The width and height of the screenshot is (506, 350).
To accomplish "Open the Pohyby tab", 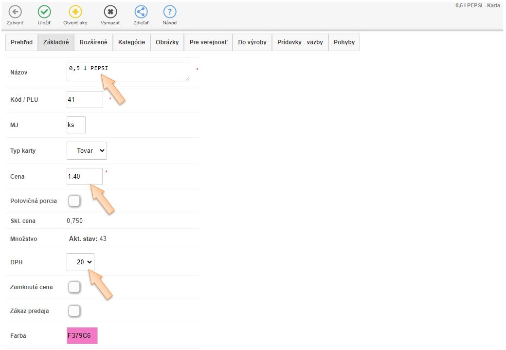I will point(344,42).
